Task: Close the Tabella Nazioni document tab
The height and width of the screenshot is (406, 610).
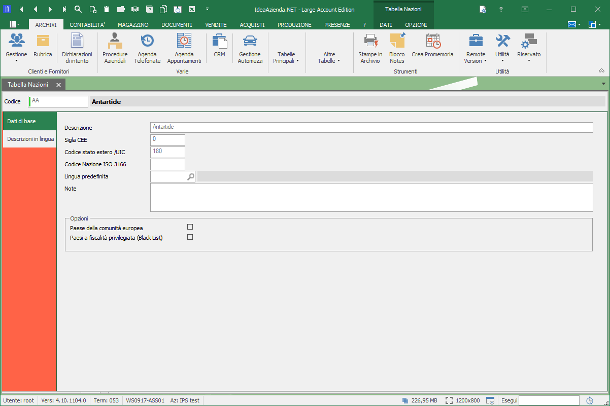Action: [x=58, y=85]
